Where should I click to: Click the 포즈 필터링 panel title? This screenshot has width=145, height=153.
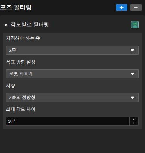[16, 7]
